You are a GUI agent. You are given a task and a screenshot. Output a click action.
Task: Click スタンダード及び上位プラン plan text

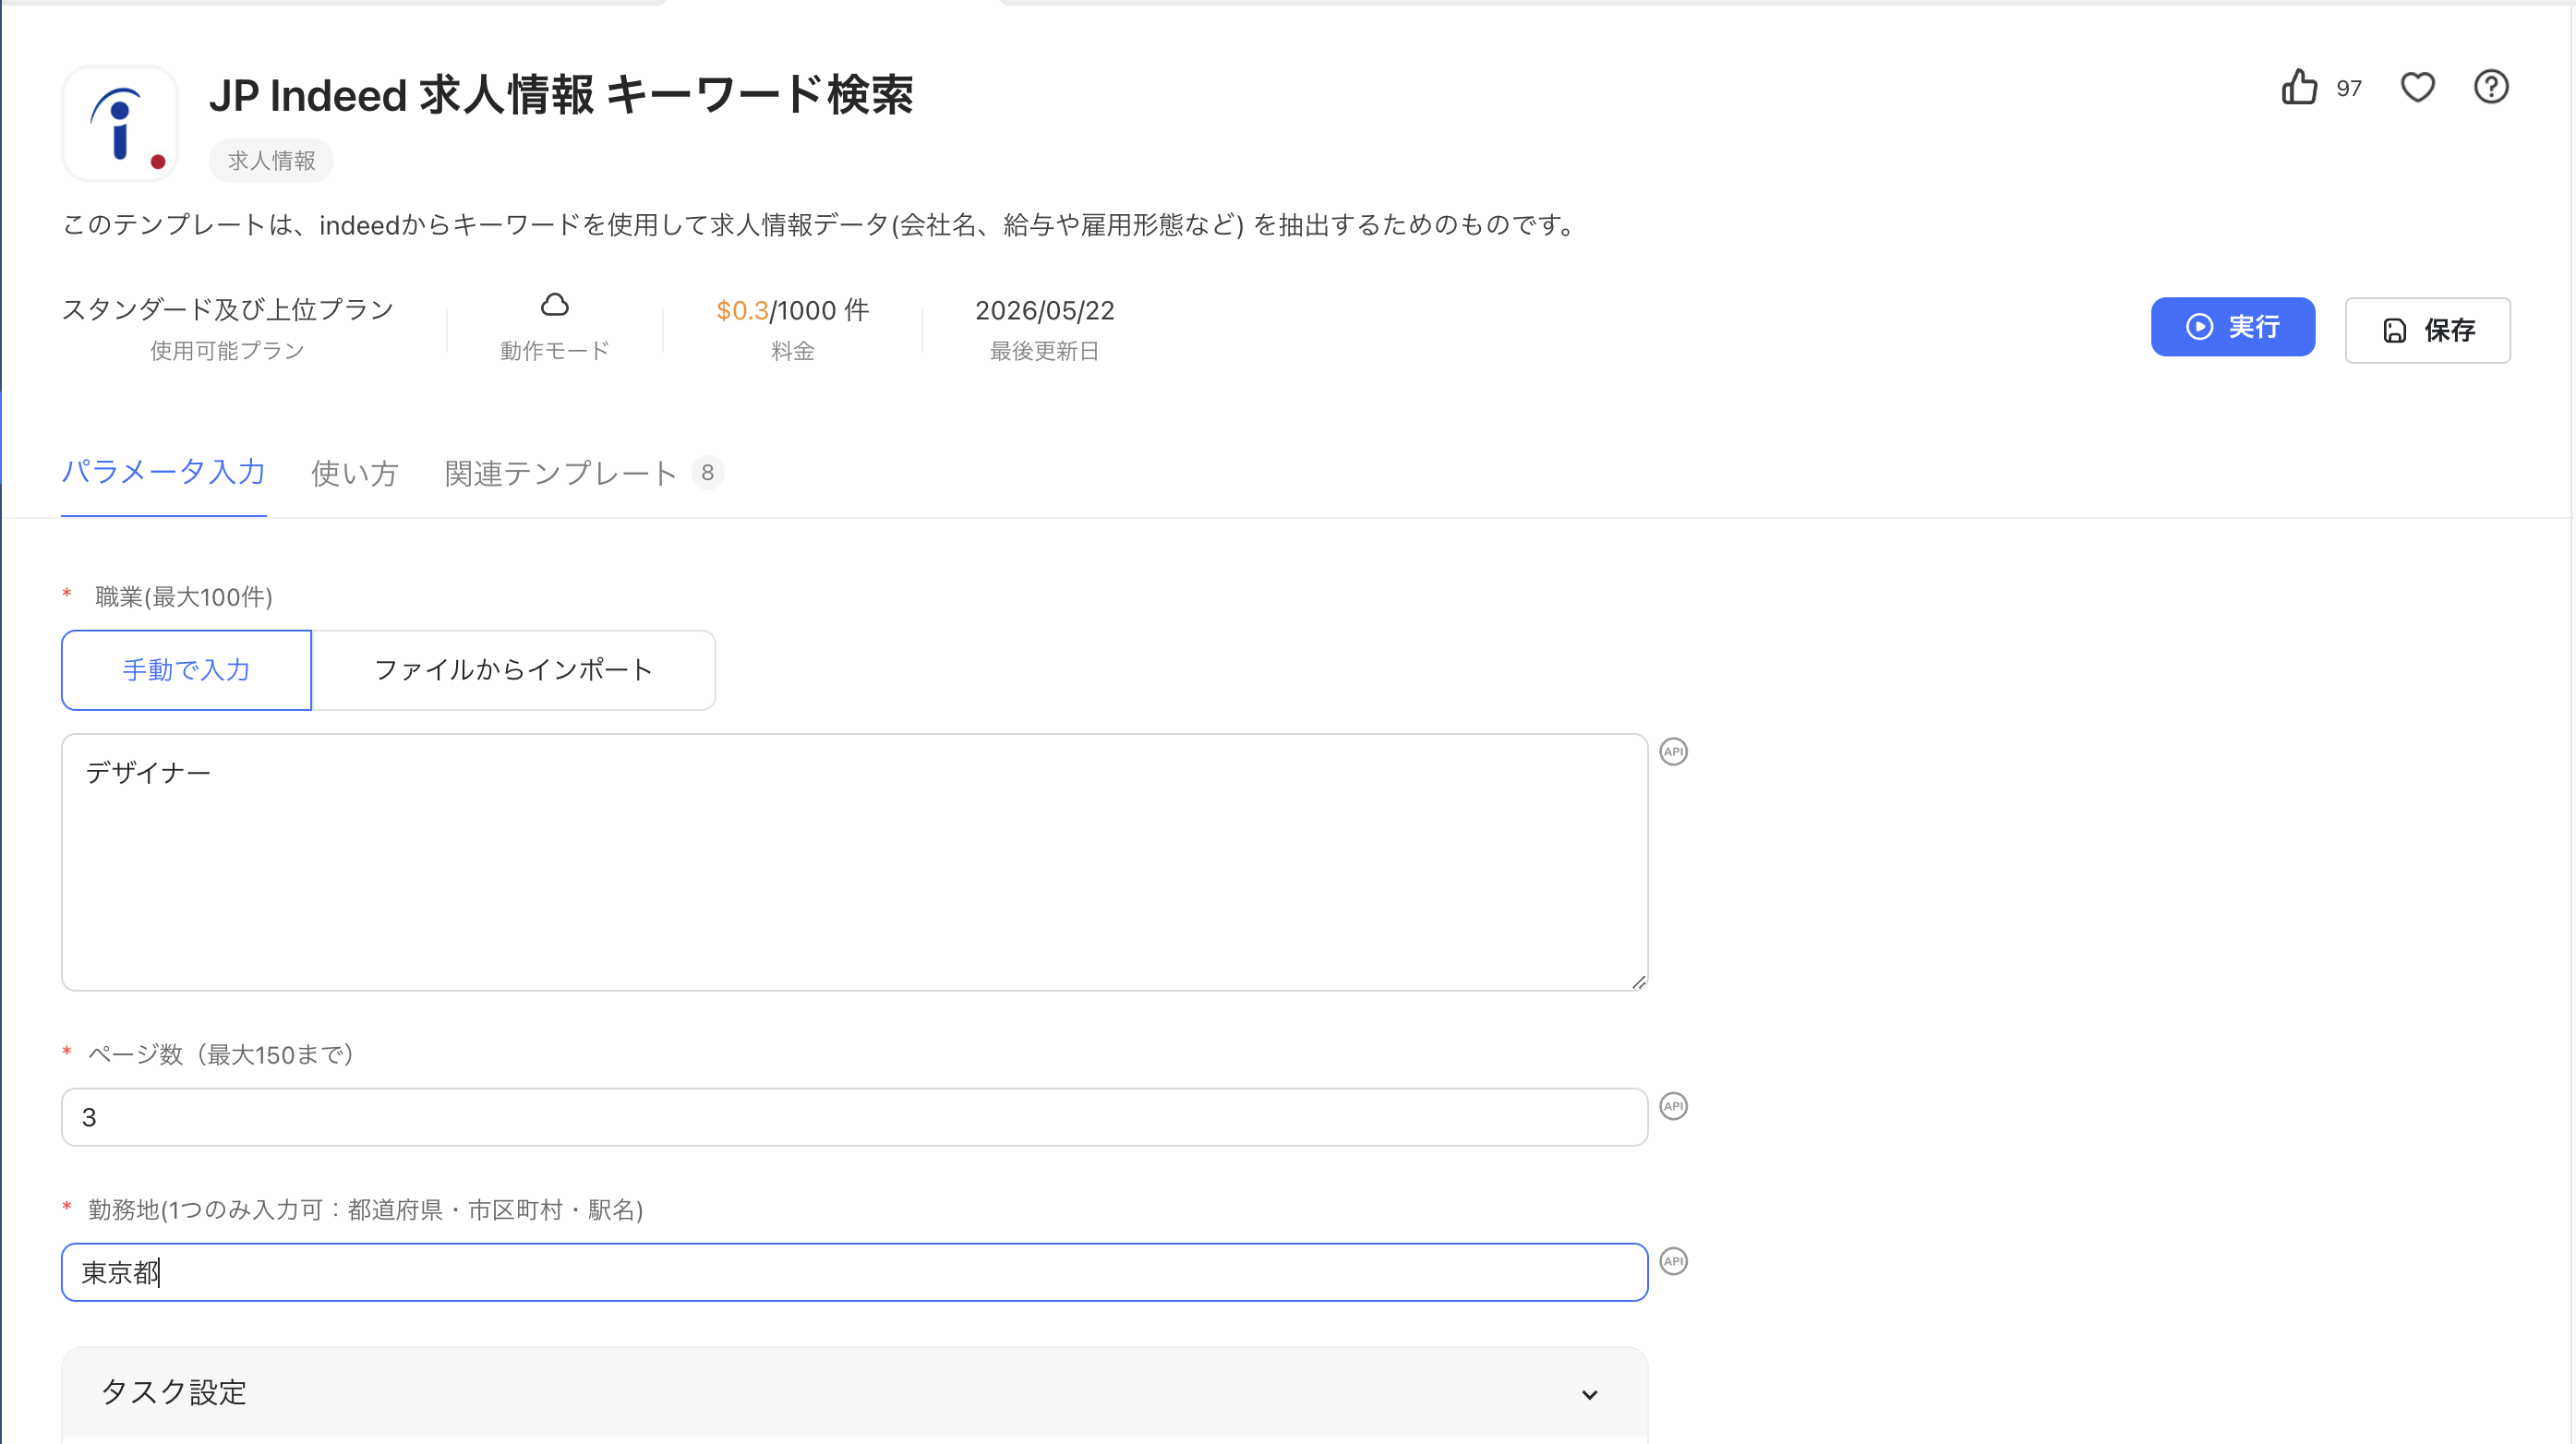pos(227,309)
